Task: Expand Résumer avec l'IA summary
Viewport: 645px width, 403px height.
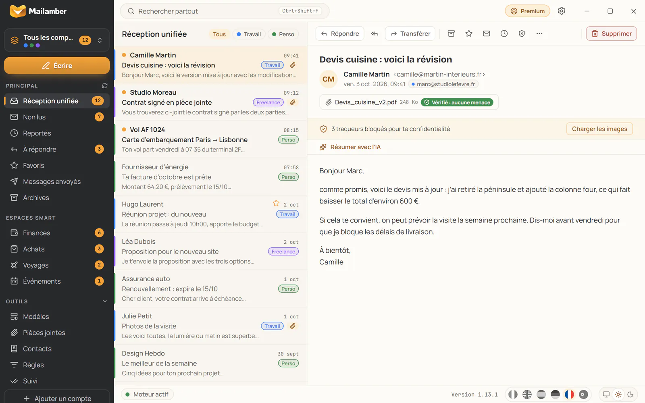Action: (x=350, y=147)
